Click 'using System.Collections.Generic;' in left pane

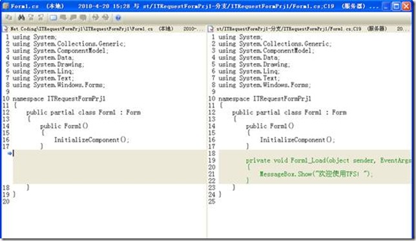coord(69,44)
